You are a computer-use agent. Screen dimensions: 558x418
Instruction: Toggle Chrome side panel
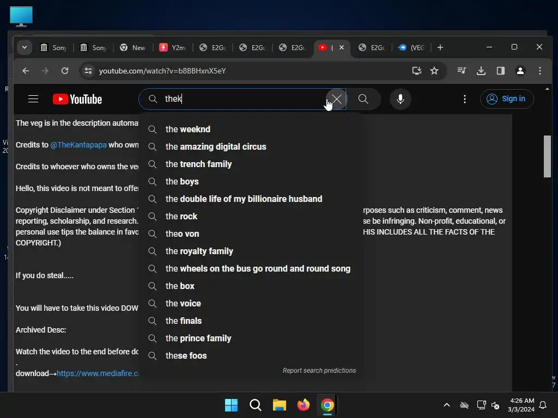(501, 71)
